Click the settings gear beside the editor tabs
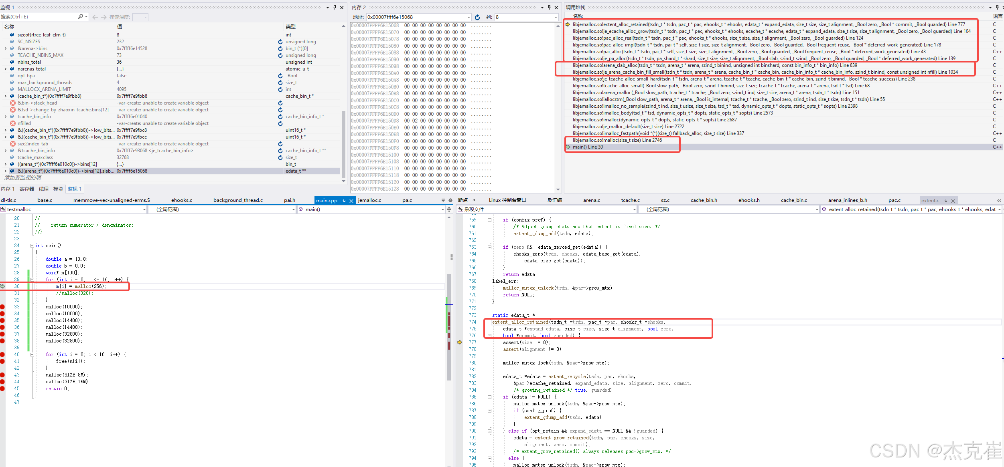Viewport: 1004px width, 467px height. coord(450,200)
